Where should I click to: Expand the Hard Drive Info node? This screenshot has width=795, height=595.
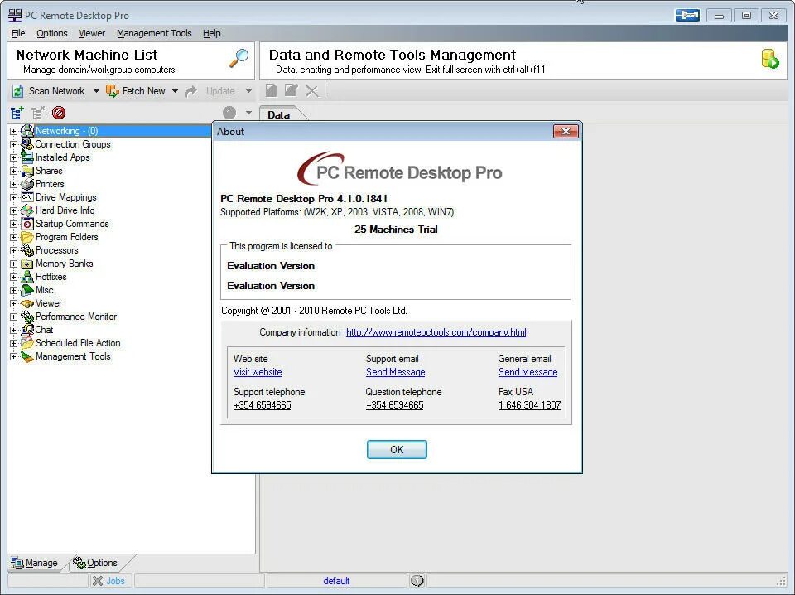click(14, 210)
